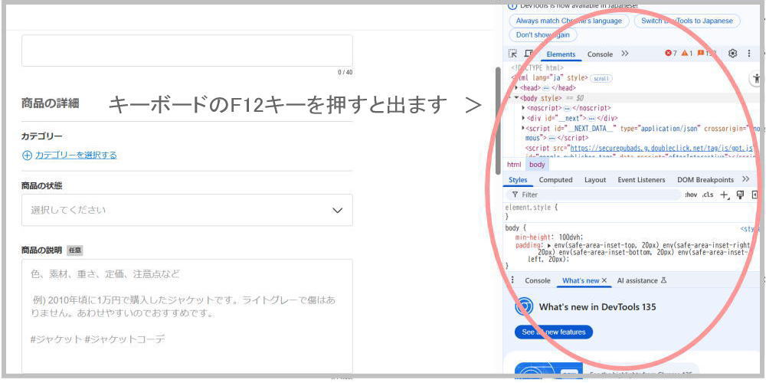Collapse the body element node
Screen dimensions: 766x383
pos(517,98)
